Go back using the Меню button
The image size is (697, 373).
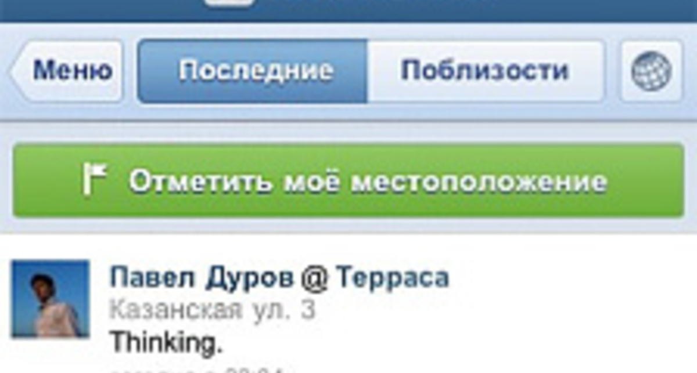66,71
